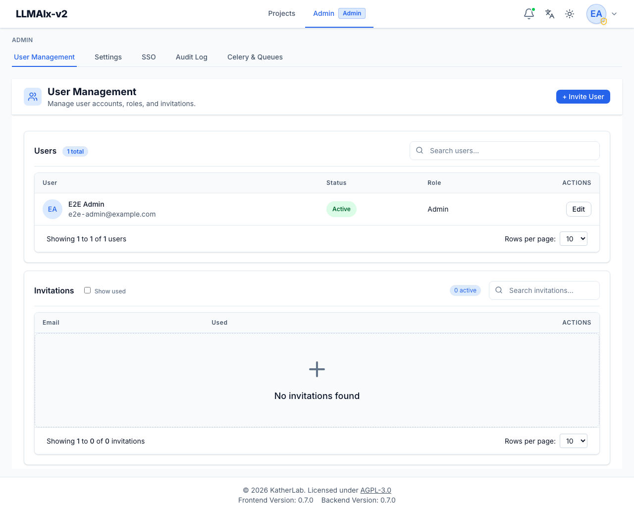Go to the Projects navigation item
Viewport: 634px width, 513px height.
click(x=281, y=13)
